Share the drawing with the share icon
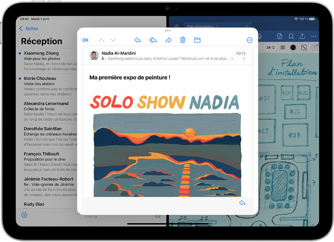334x242 pixels. tap(302, 36)
